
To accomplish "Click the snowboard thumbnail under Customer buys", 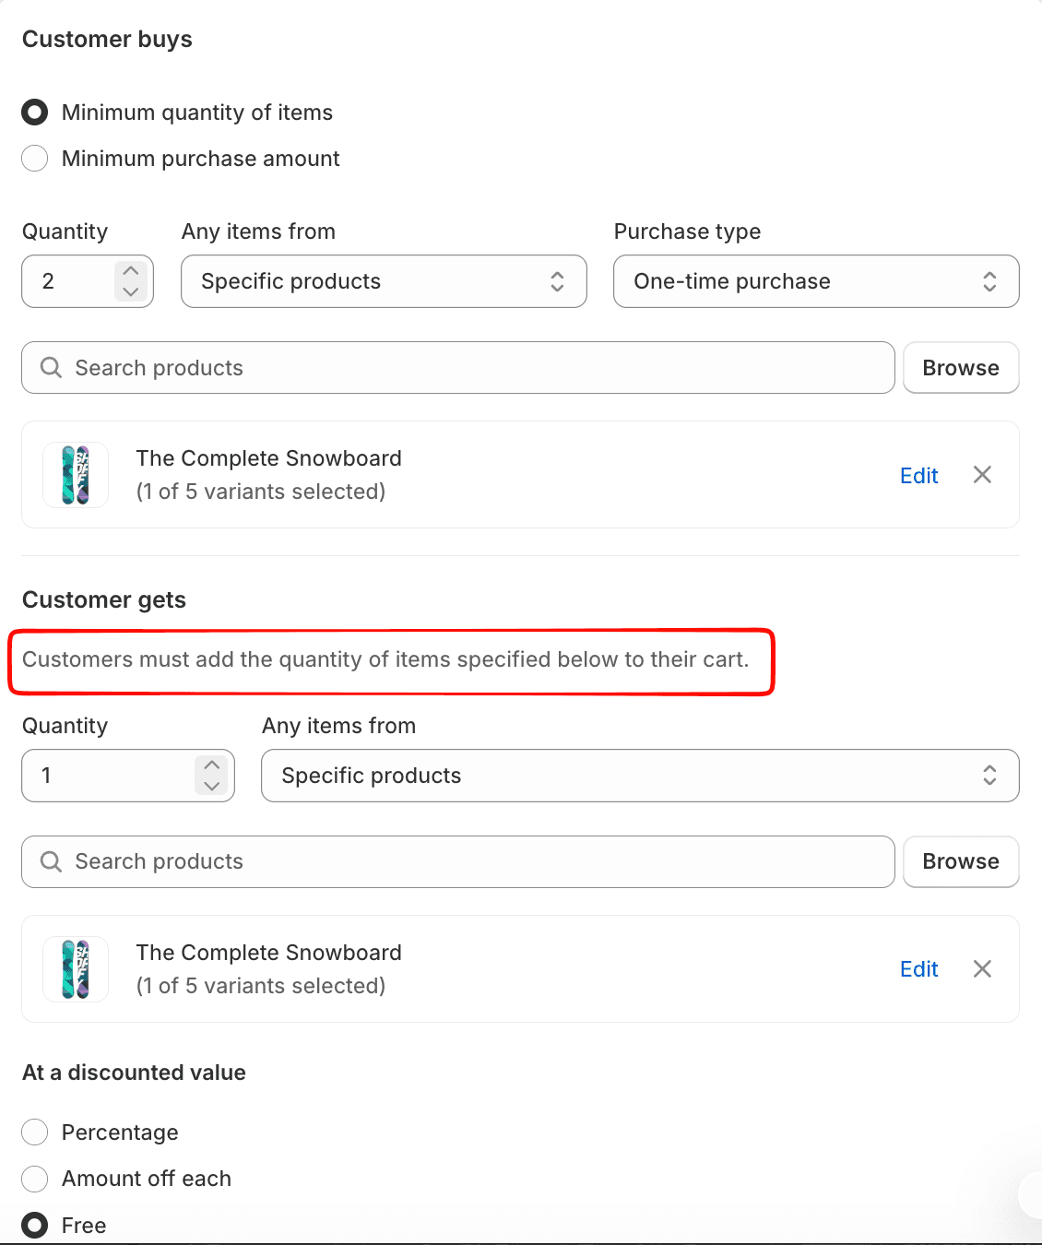I will point(76,475).
